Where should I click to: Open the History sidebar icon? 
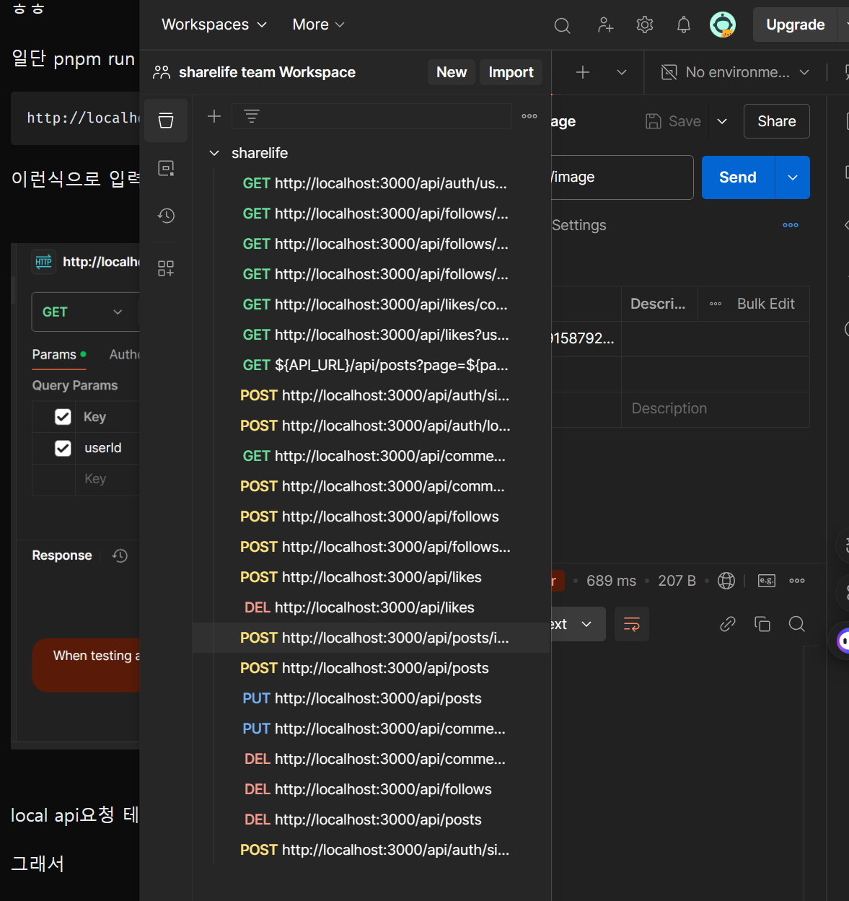click(x=166, y=216)
